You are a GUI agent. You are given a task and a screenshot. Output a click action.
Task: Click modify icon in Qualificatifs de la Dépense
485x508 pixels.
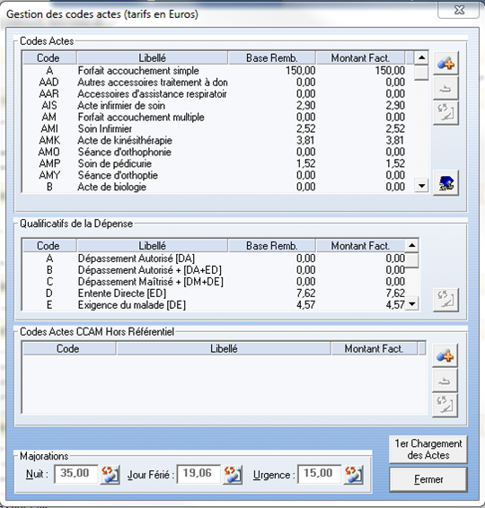445,300
